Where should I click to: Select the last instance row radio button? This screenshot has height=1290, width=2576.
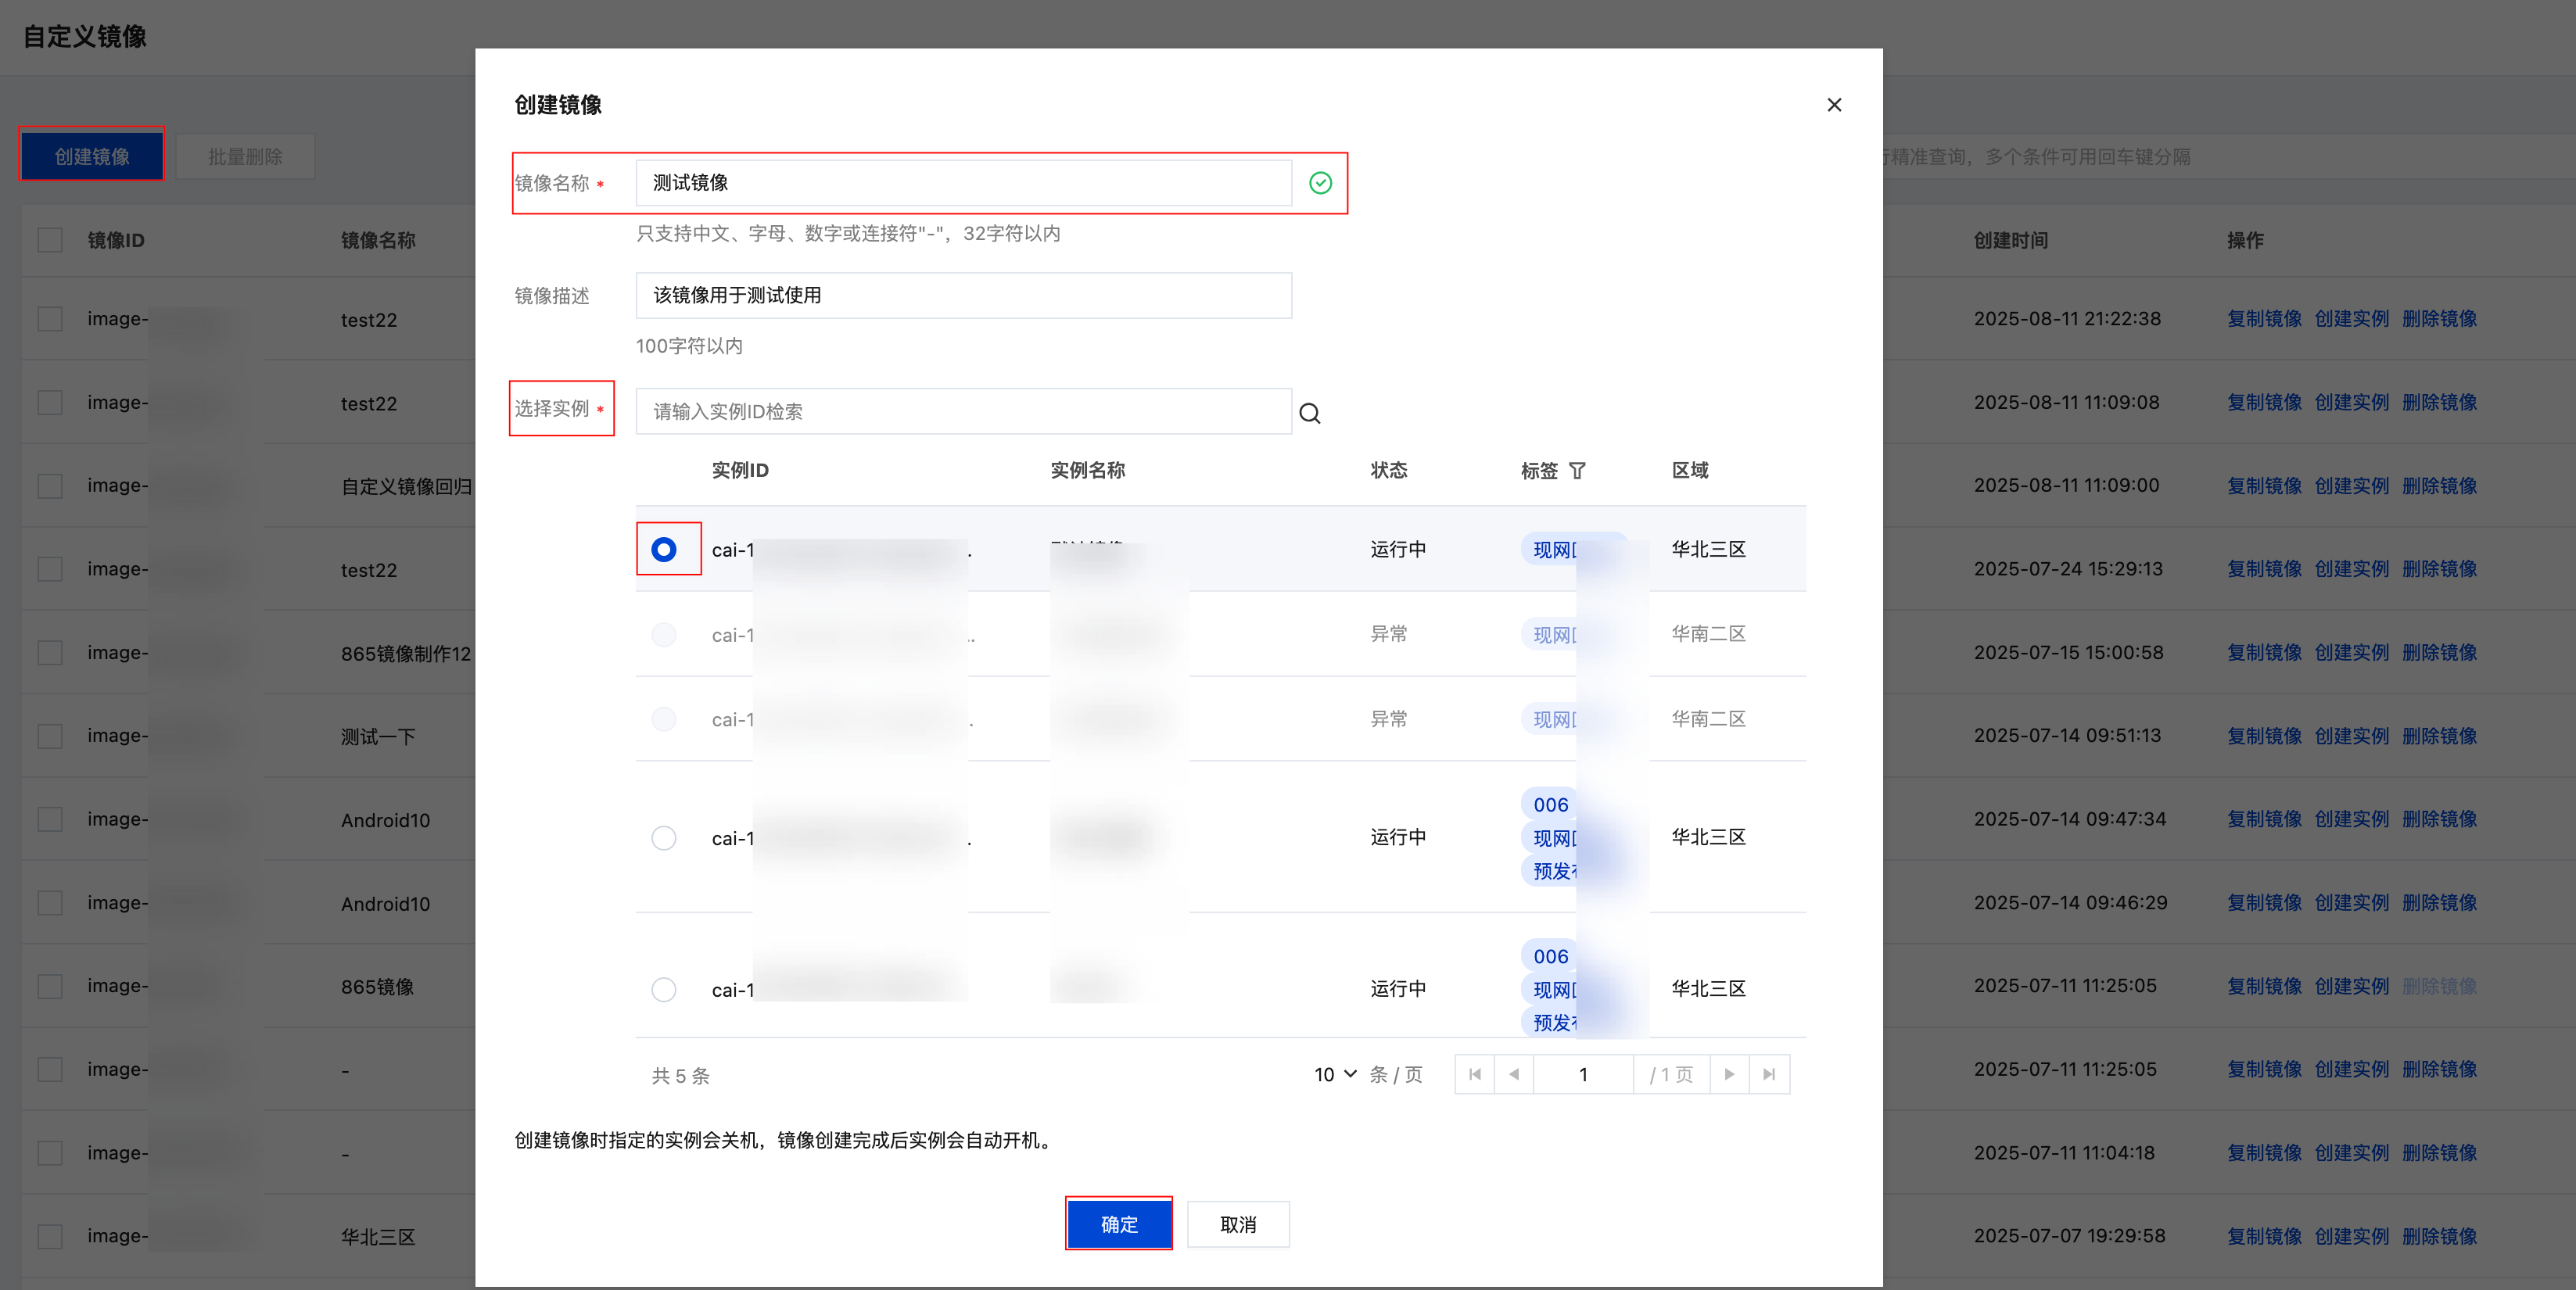pyautogui.click(x=663, y=989)
